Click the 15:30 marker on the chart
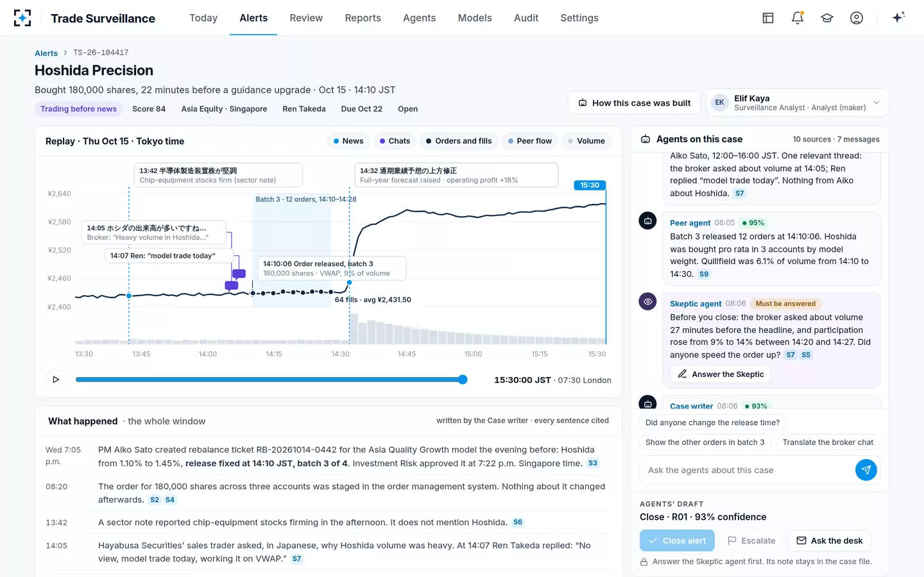 pyautogui.click(x=590, y=185)
